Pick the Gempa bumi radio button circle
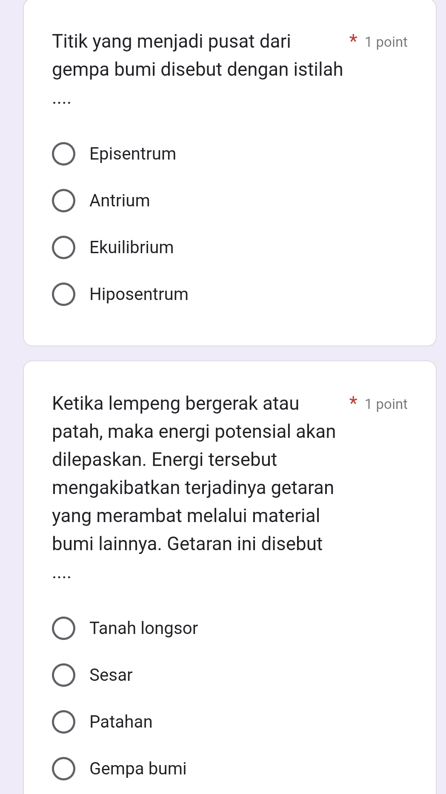Viewport: 446px width, 794px height. pyautogui.click(x=63, y=769)
